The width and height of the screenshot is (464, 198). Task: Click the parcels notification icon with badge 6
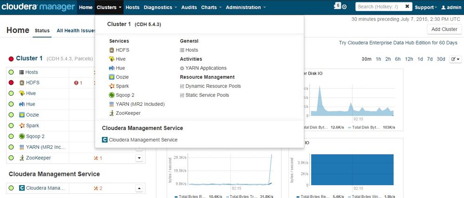337,6
